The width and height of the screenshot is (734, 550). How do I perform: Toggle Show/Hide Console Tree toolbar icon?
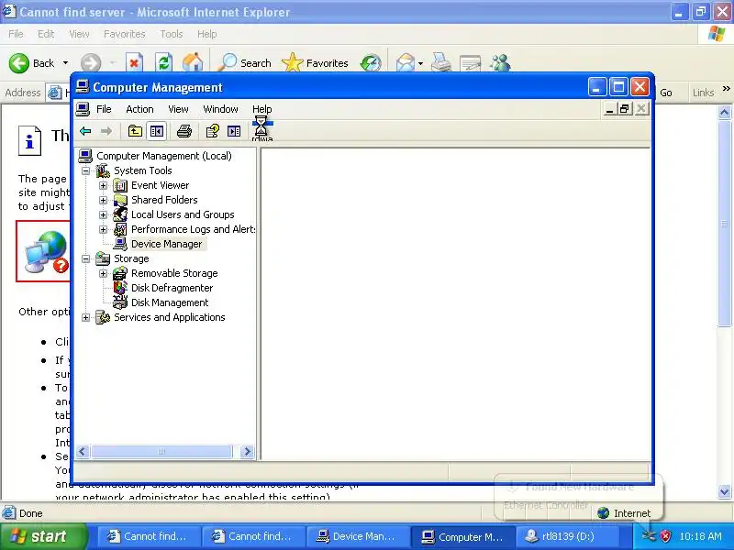coord(156,131)
